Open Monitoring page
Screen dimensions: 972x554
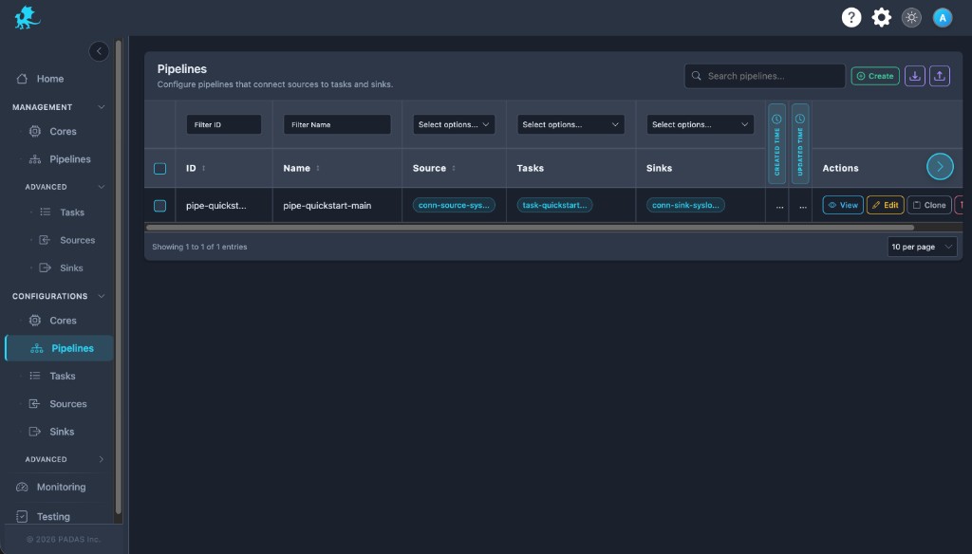[61, 487]
